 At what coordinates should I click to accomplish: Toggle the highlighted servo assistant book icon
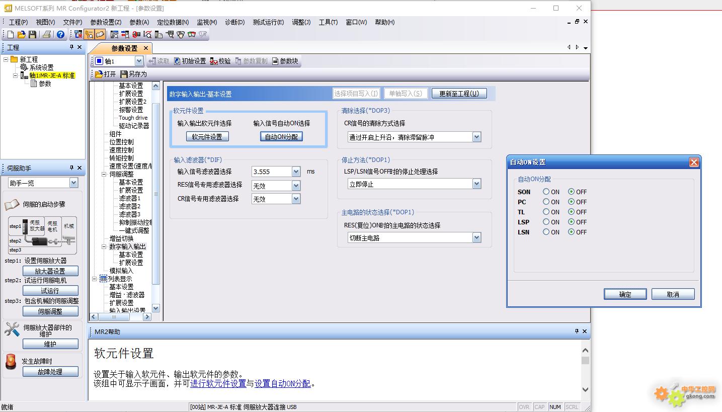click(100, 34)
